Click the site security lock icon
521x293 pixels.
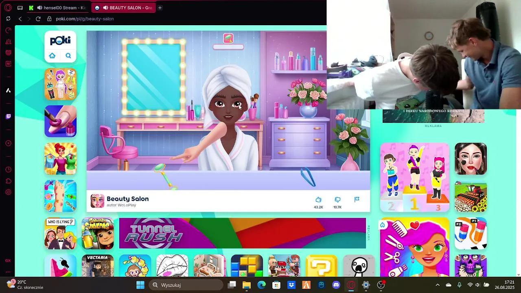click(49, 19)
